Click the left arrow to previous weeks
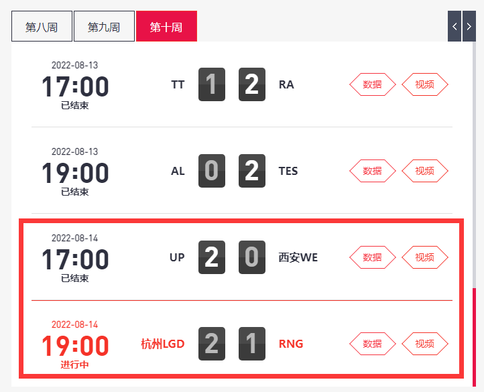 tap(455, 27)
